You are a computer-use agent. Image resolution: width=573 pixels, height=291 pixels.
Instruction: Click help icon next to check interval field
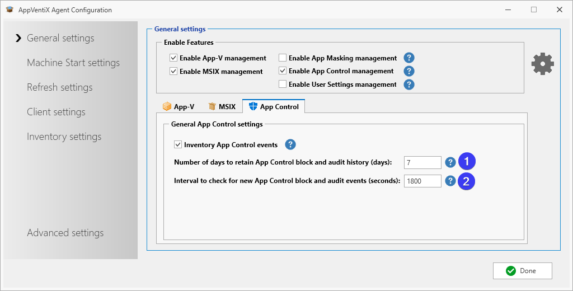coord(450,181)
